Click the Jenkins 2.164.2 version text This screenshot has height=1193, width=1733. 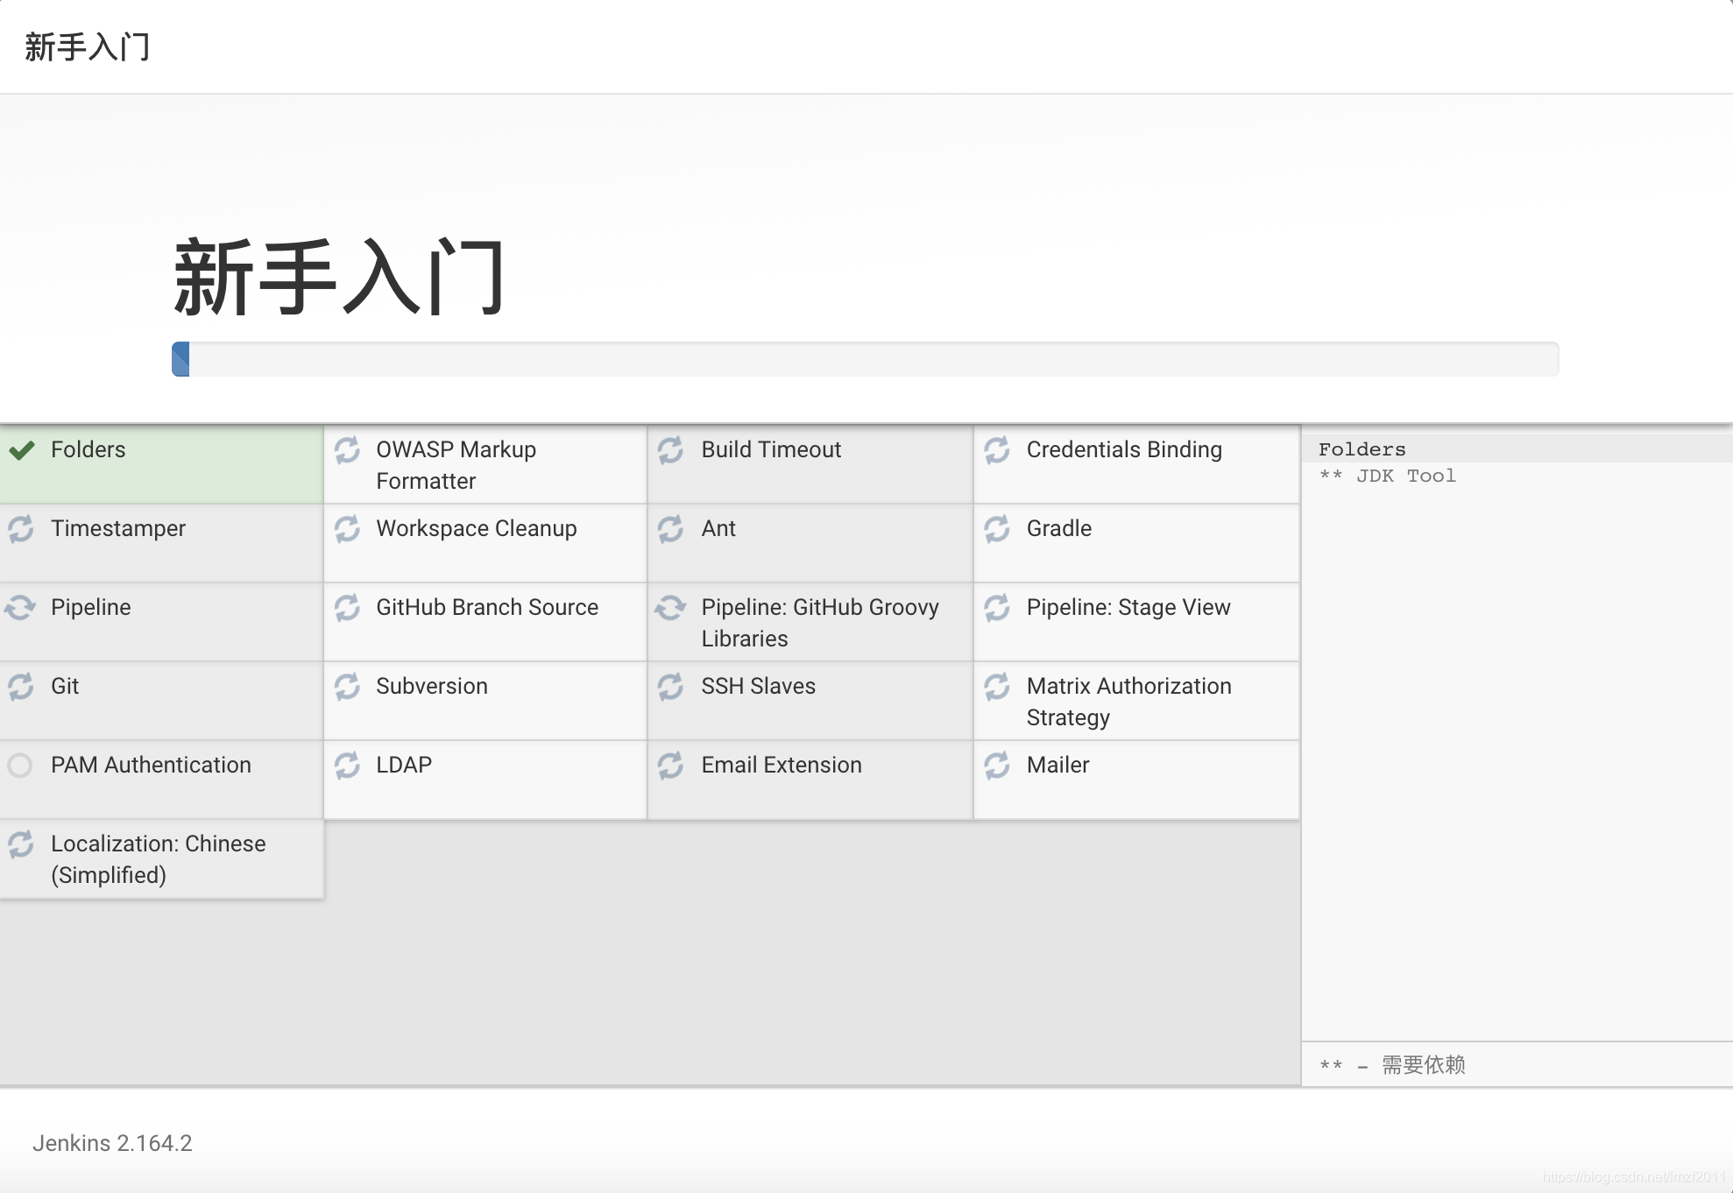tap(112, 1143)
